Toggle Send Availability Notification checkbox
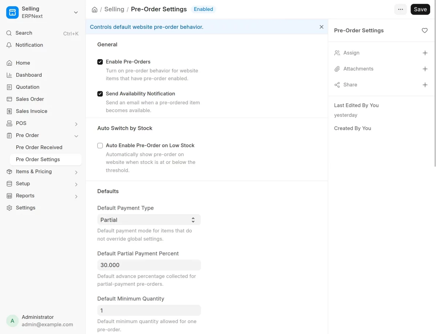436x334 pixels. pyautogui.click(x=100, y=94)
